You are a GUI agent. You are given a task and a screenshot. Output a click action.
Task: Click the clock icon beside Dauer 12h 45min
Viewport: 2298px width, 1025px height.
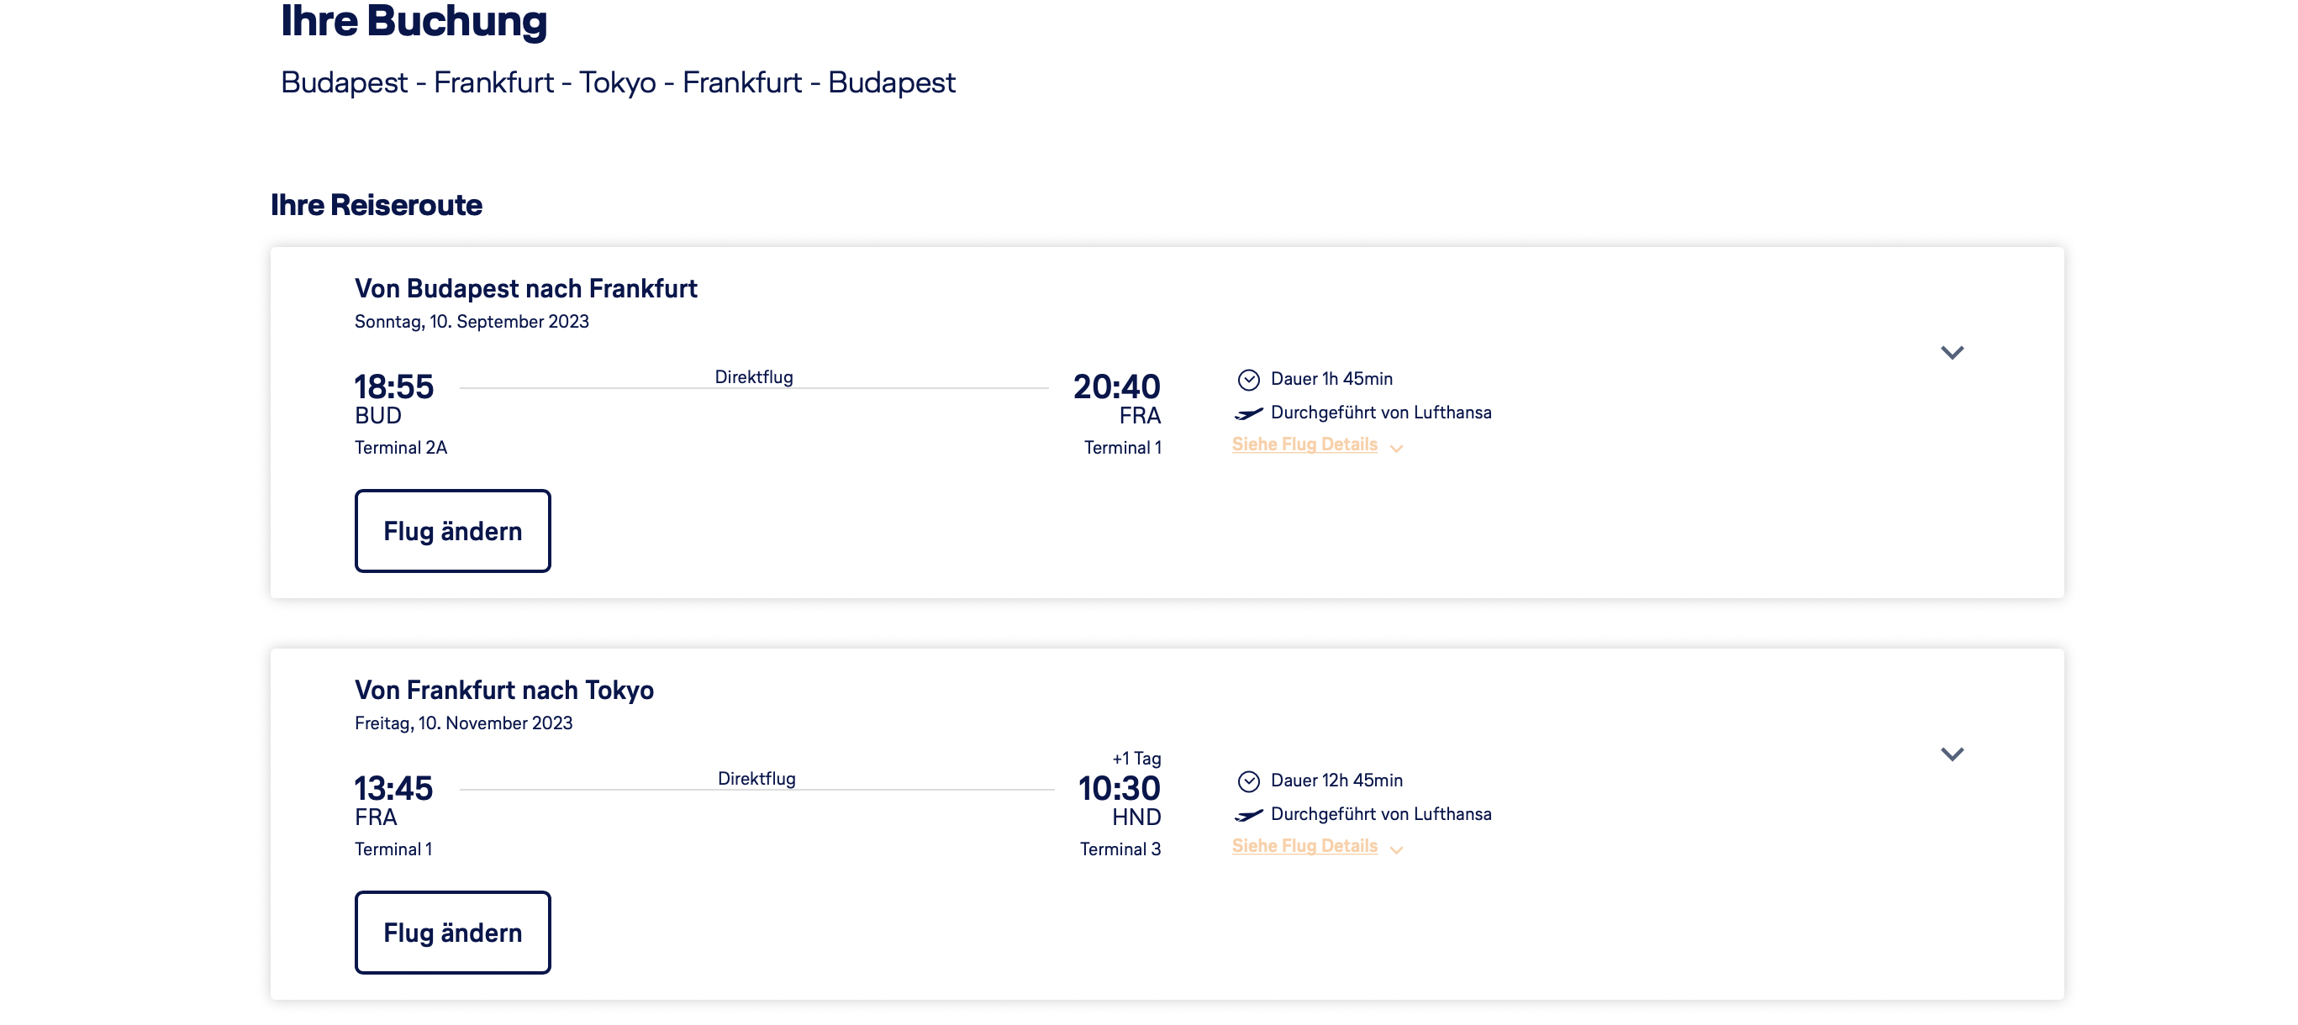[1248, 781]
